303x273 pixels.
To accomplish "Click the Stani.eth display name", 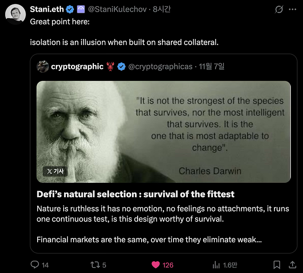I will coord(46,9).
